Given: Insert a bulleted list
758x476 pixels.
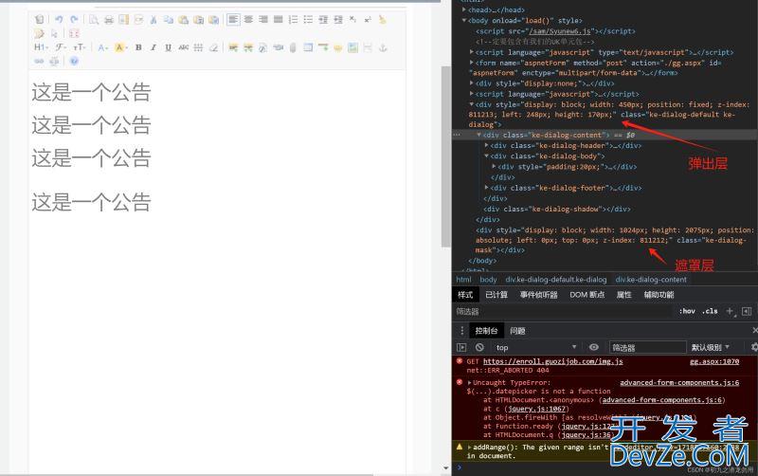Looking at the screenshot, I should click(308, 19).
